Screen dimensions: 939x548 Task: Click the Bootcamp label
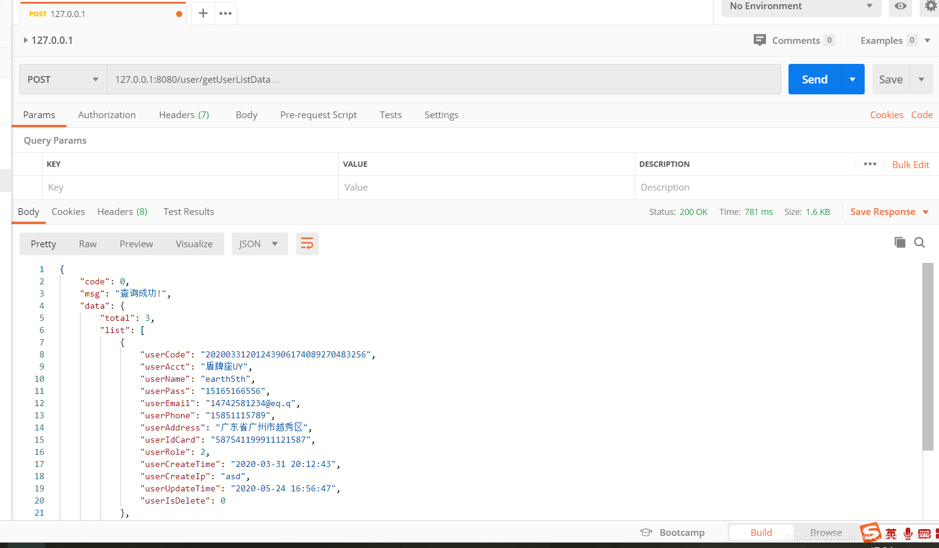[x=682, y=532]
